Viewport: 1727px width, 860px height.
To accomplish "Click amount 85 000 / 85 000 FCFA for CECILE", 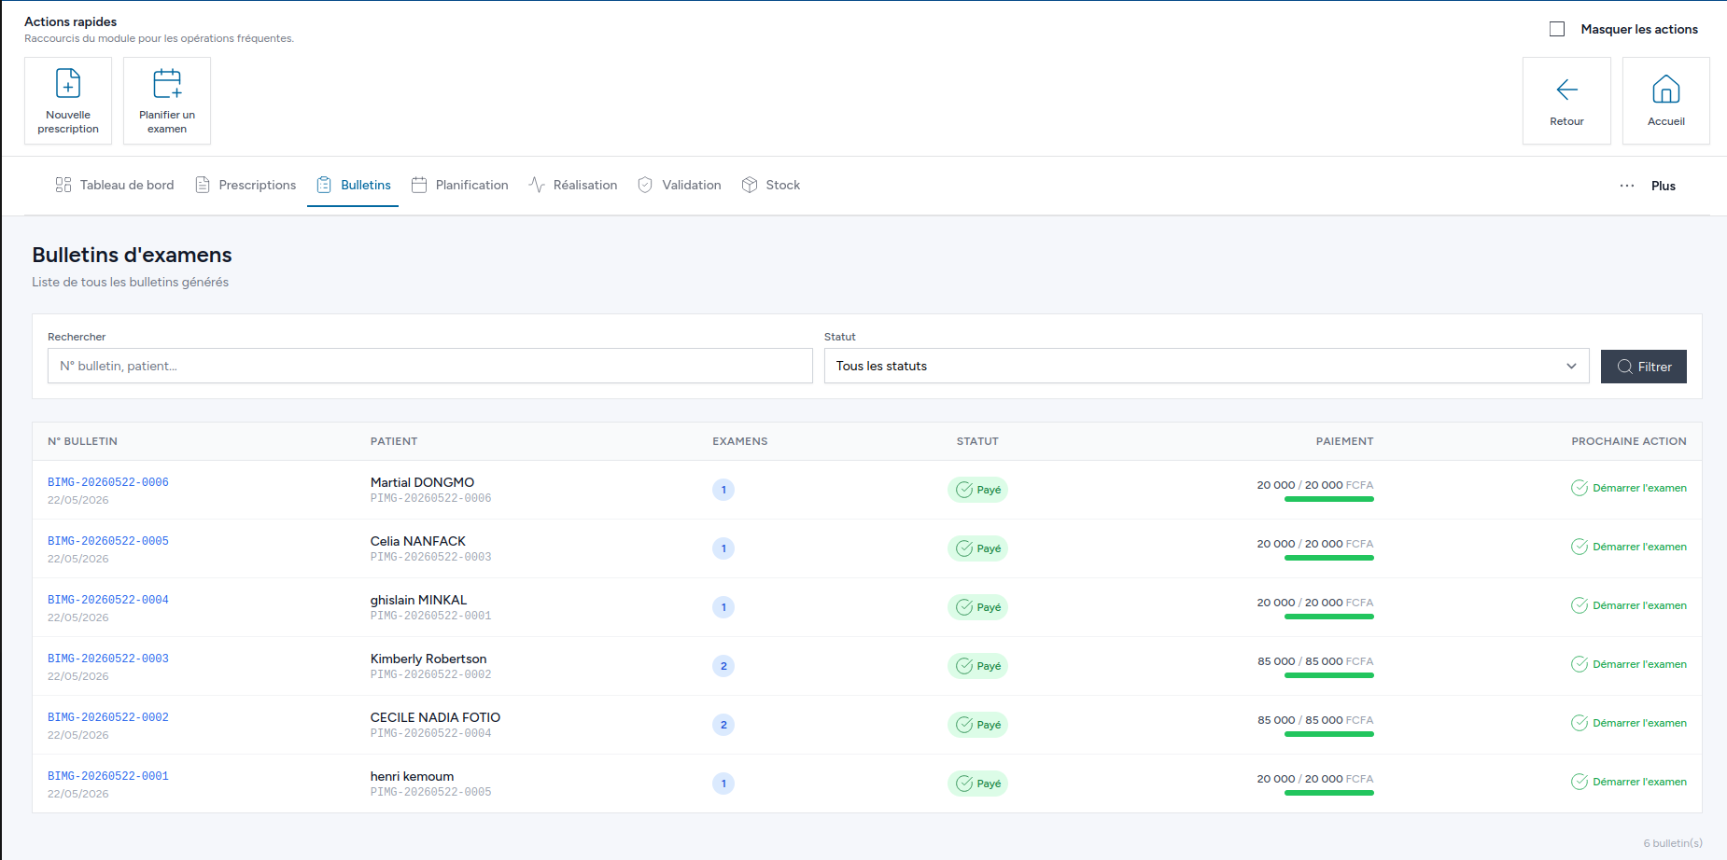I will tap(1315, 720).
